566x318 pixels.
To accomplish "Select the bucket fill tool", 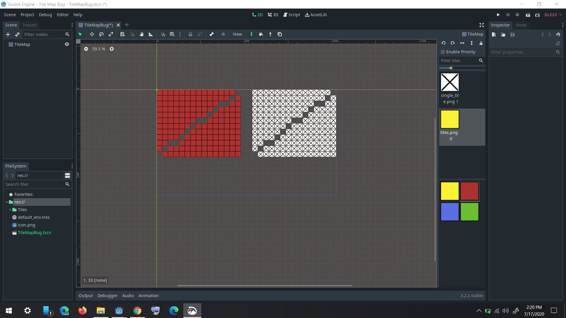I will [261, 34].
